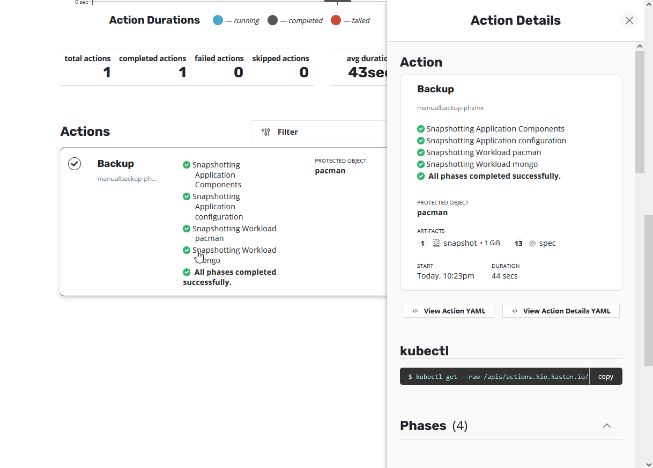The height and width of the screenshot is (468, 653).
Task: Close the Action Details panel
Action: [629, 20]
